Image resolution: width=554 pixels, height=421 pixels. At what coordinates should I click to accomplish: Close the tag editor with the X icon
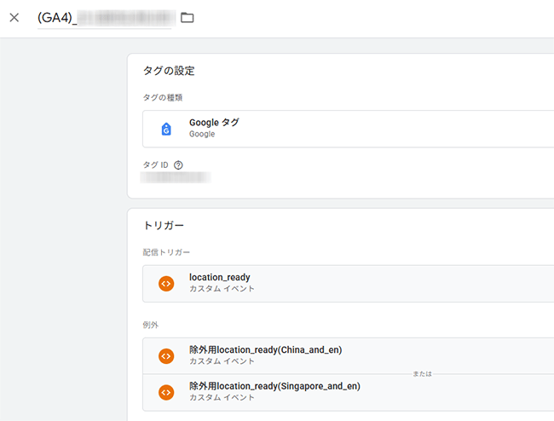click(x=14, y=17)
